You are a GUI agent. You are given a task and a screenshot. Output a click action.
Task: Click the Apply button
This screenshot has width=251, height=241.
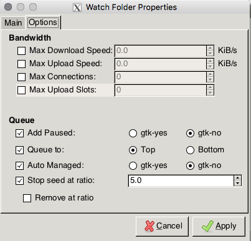[219, 227]
